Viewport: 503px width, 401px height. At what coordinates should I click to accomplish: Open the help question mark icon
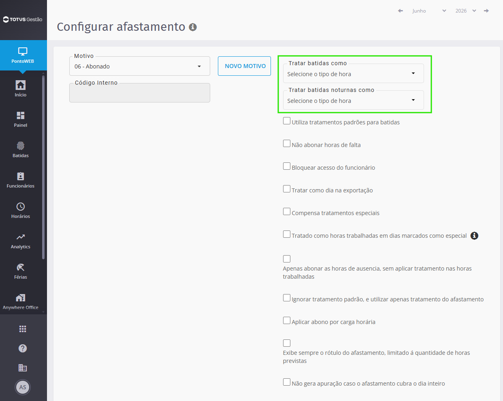pos(23,348)
